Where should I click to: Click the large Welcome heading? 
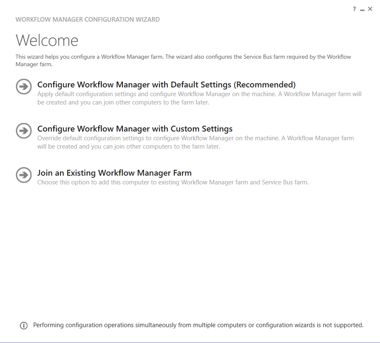(47, 40)
